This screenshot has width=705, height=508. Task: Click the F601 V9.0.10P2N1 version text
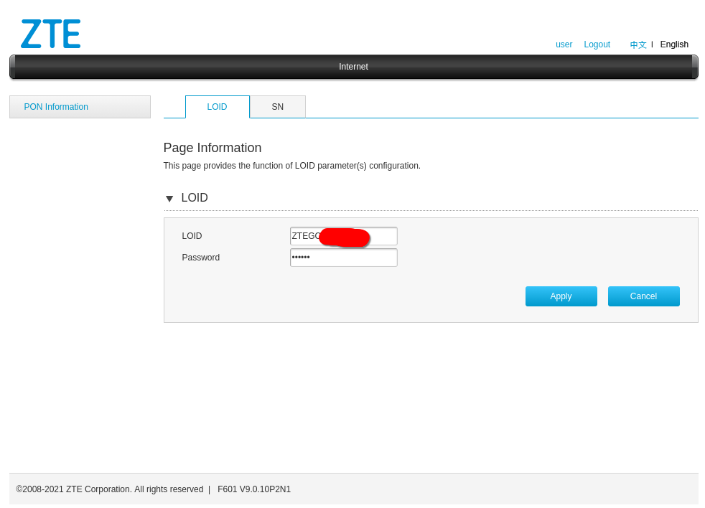click(x=254, y=489)
